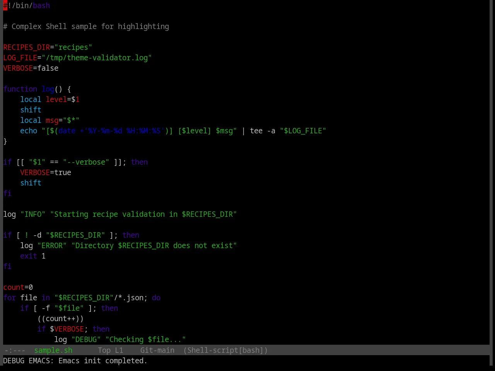Click the 'echo' command in log function
Screen dimensions: 495x371
(29, 131)
